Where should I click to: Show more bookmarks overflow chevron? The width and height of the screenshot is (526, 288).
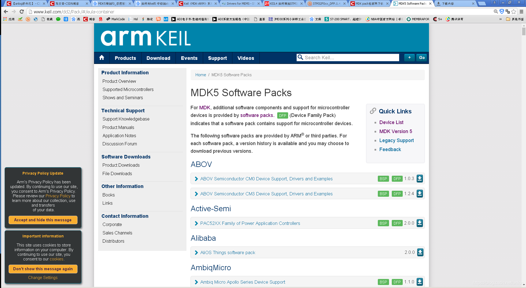point(501,19)
